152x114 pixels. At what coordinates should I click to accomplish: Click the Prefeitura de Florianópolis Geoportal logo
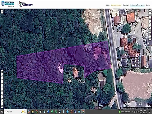coord(8,4)
